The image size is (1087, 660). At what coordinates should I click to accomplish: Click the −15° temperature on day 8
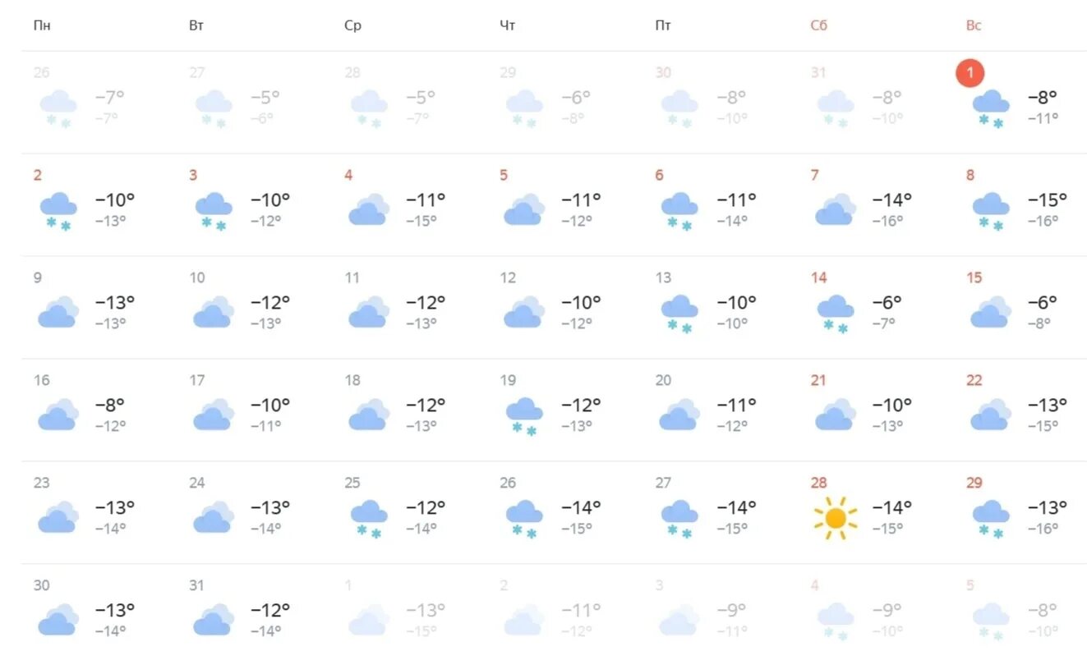(1048, 199)
